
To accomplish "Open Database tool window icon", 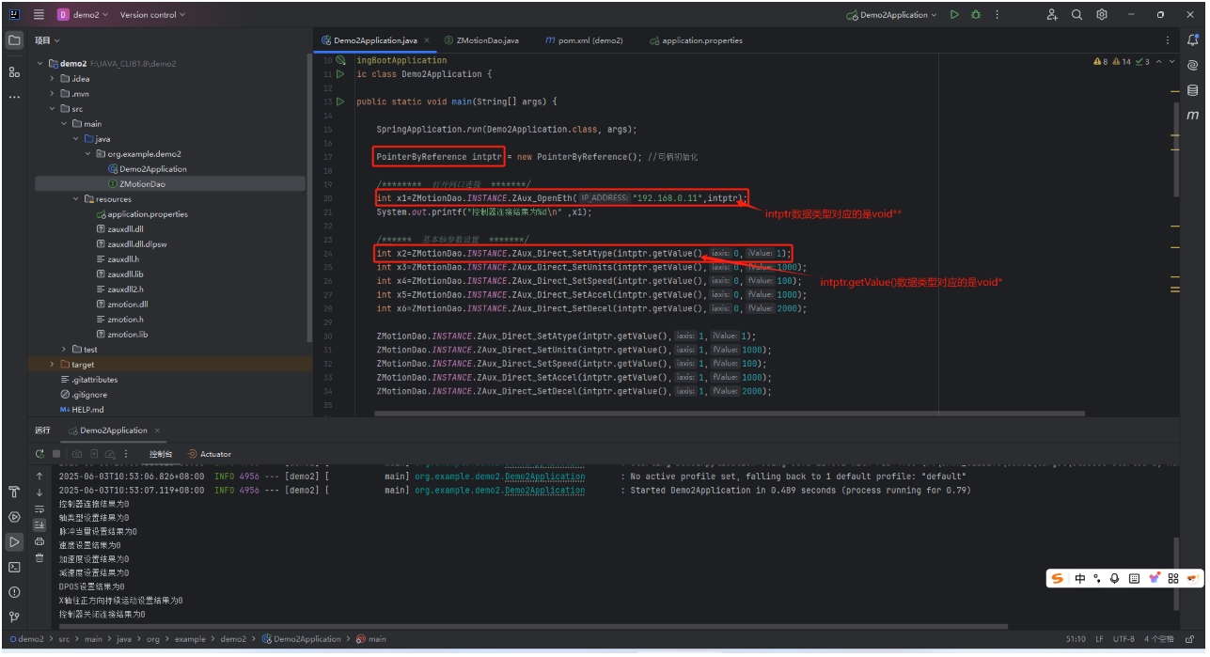I will pos(1193,90).
